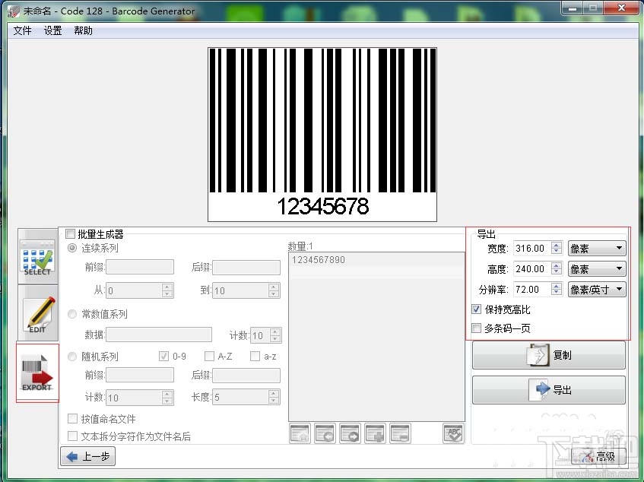Open the 帮助 menu
The height and width of the screenshot is (482, 644).
84,31
